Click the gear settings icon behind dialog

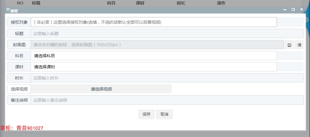(307, 19)
